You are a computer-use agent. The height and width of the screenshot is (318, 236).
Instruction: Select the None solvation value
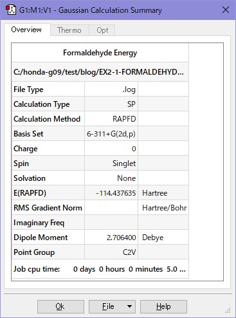[127, 178]
